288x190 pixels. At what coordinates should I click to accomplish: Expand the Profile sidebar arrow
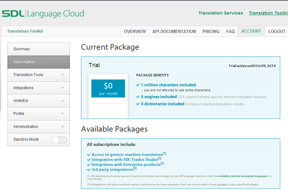(x=63, y=114)
